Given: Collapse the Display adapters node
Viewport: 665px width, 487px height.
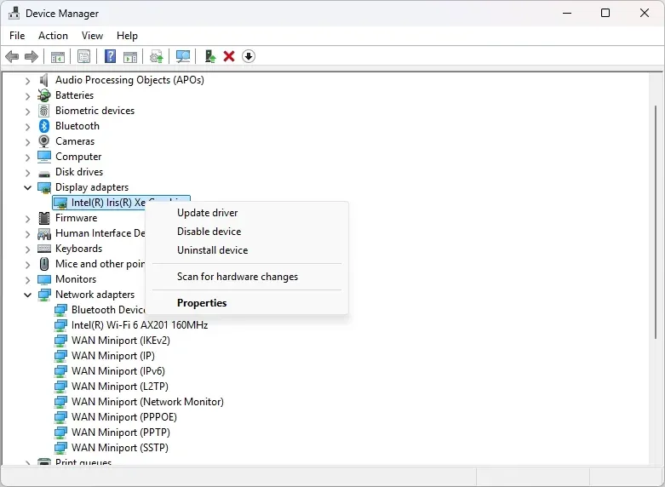Looking at the screenshot, I should click(x=27, y=187).
